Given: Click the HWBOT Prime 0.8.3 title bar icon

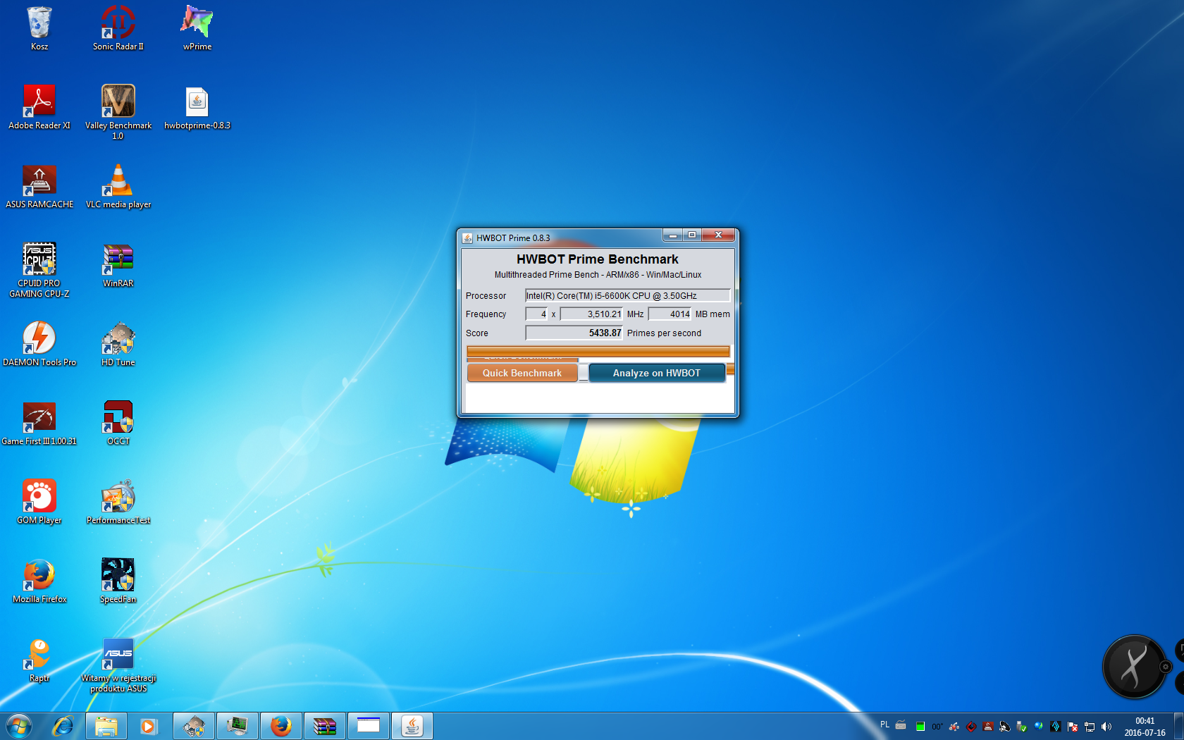Looking at the screenshot, I should [x=467, y=238].
